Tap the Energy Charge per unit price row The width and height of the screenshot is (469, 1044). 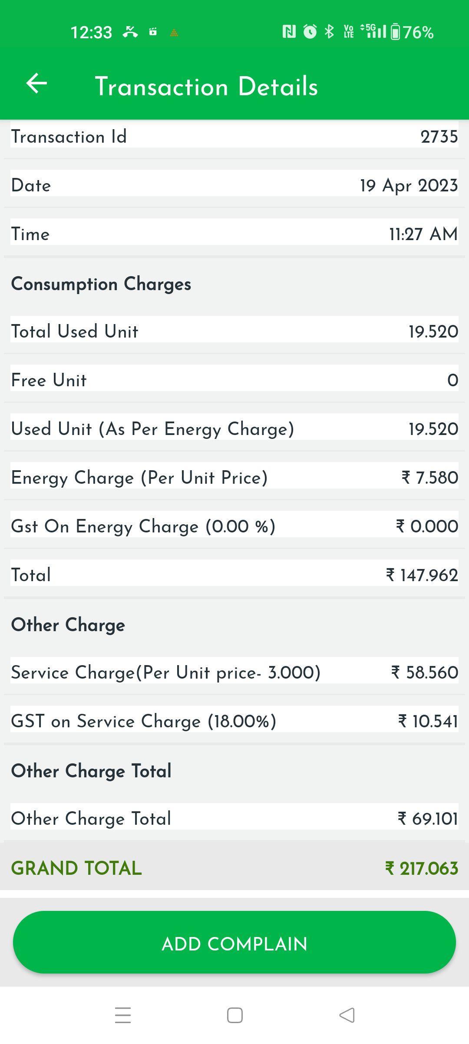[x=234, y=478]
